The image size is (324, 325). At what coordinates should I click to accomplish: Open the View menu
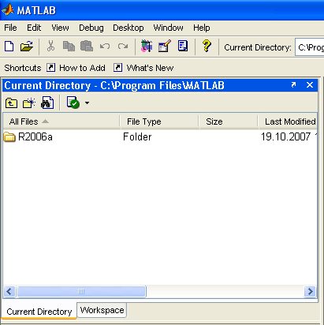pyautogui.click(x=60, y=28)
